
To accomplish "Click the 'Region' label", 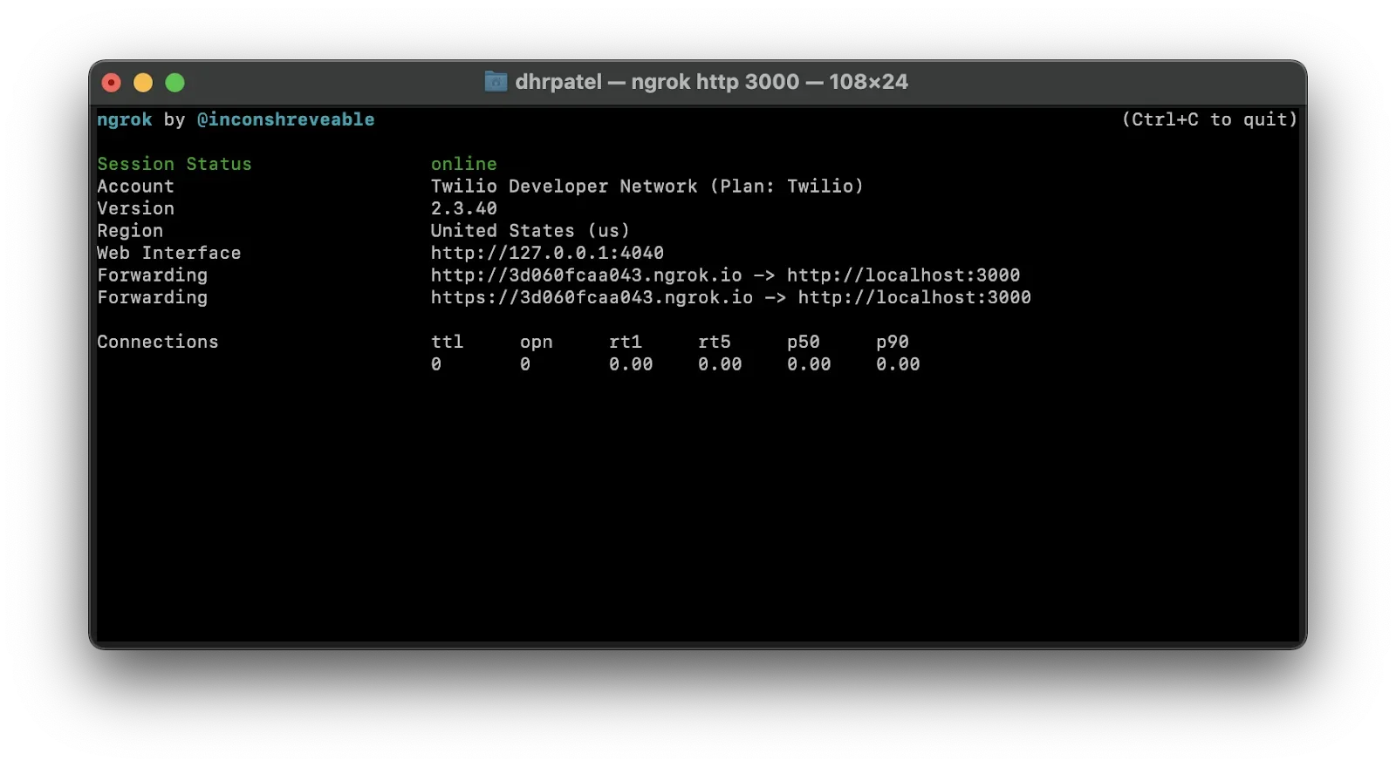I will (x=130, y=230).
